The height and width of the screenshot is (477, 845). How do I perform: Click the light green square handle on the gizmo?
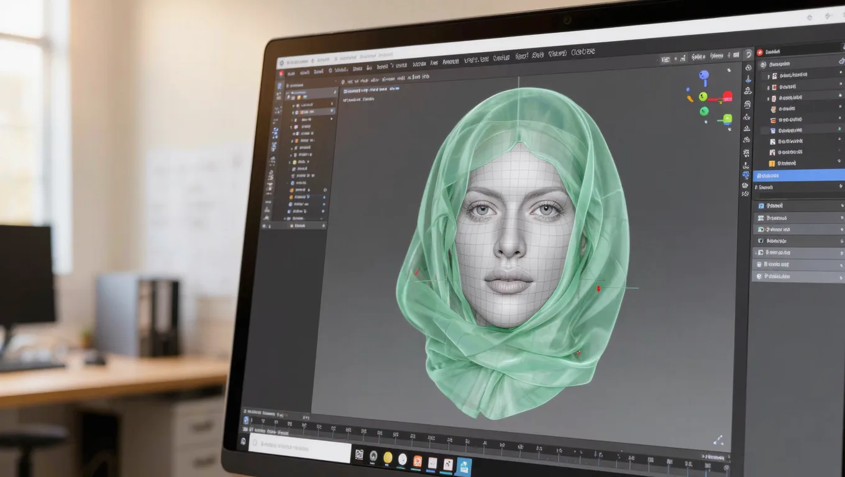[x=727, y=119]
